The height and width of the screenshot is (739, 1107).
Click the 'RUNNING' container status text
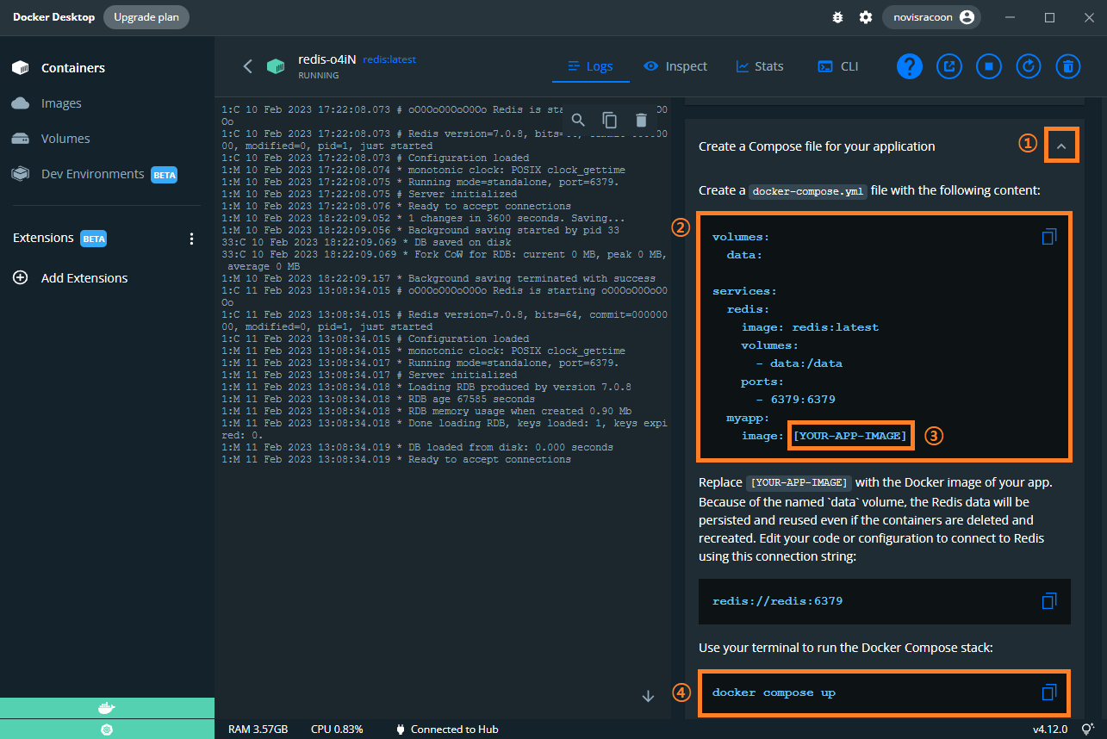tap(319, 76)
